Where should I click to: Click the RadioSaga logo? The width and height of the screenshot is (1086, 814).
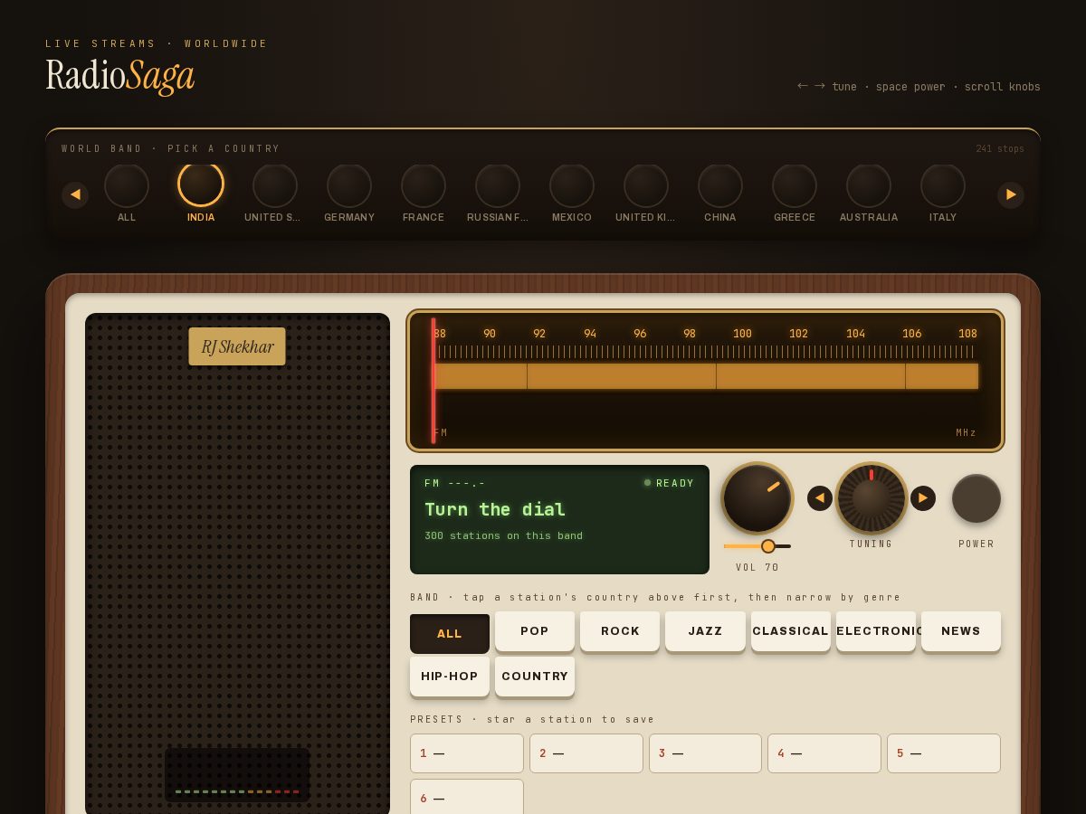[120, 76]
